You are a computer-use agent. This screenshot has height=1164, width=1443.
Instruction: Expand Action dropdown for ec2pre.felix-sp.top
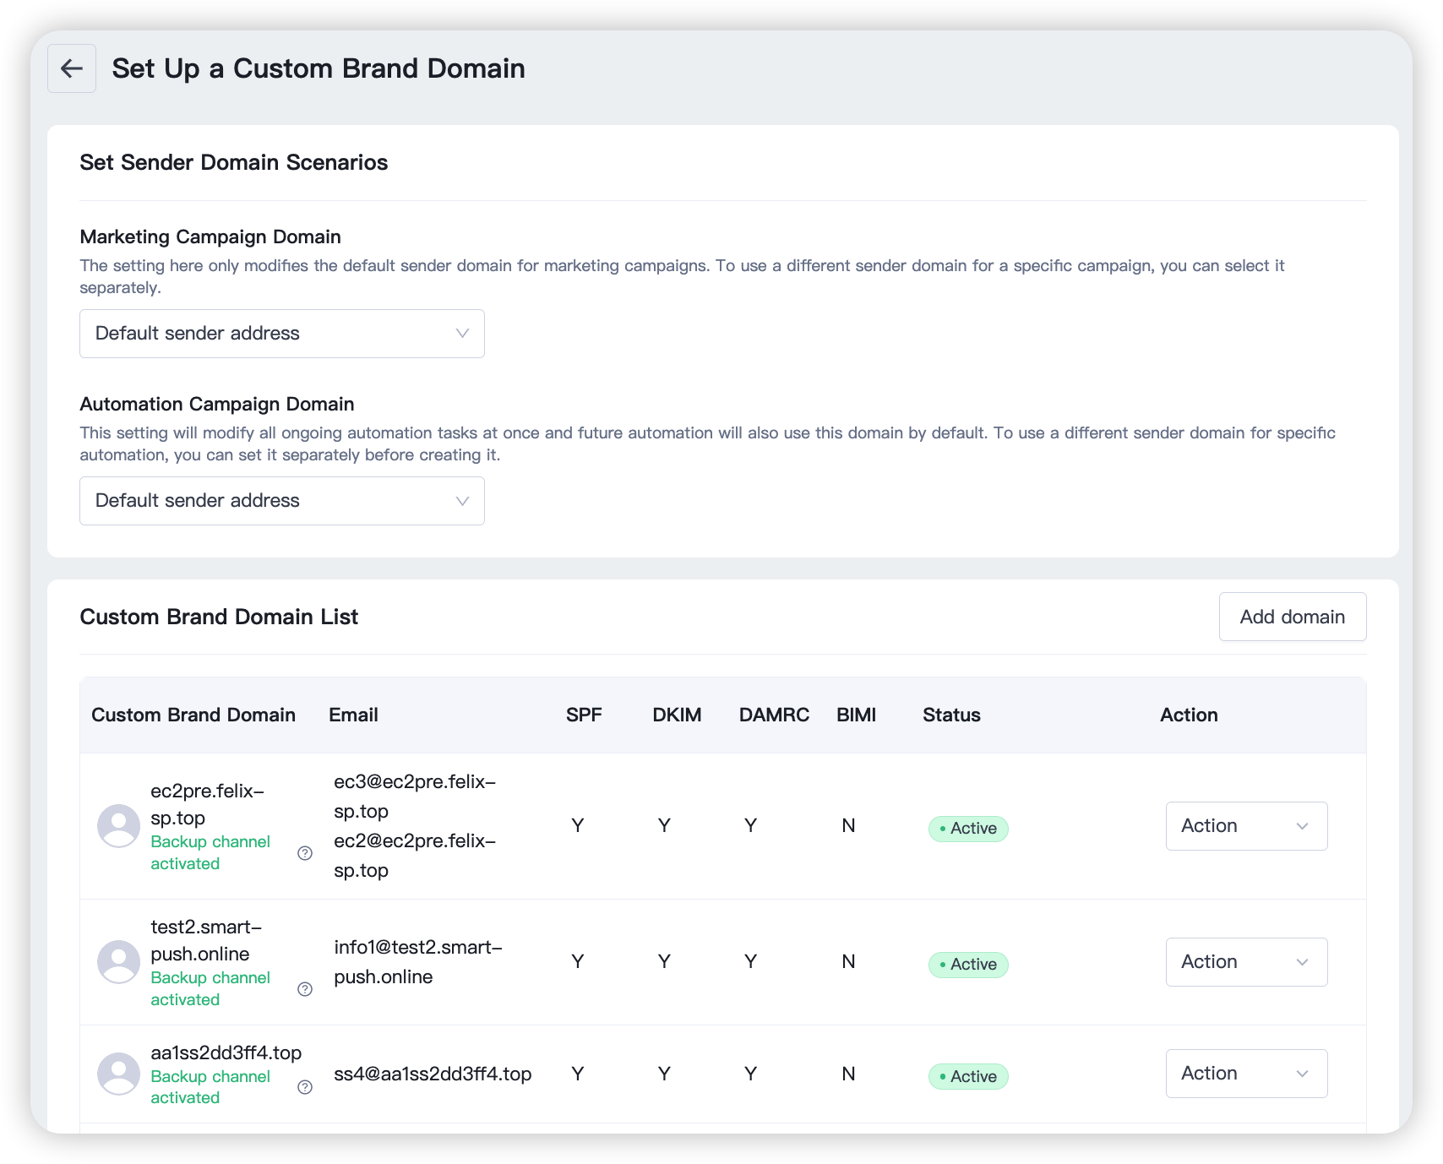click(1246, 826)
